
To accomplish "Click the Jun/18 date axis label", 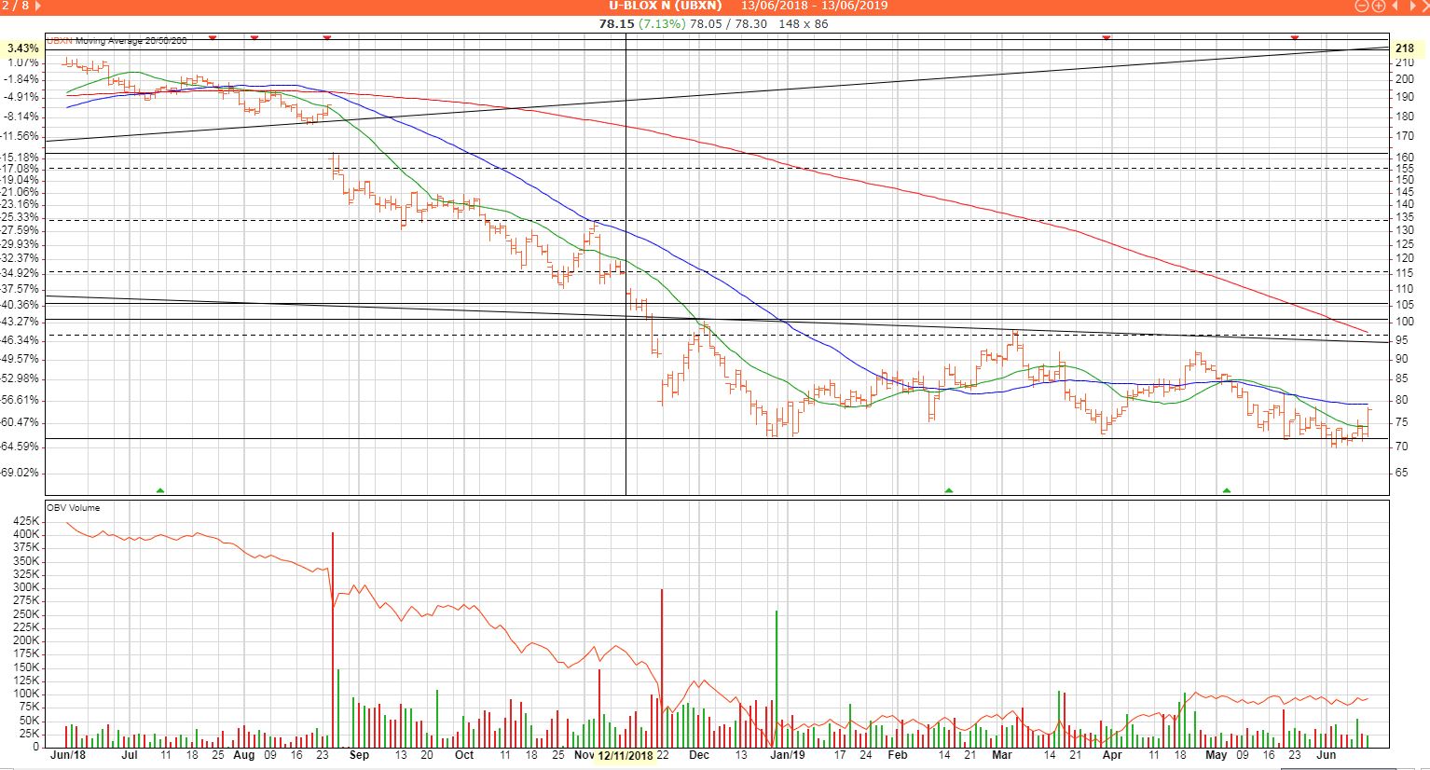I will [x=67, y=755].
